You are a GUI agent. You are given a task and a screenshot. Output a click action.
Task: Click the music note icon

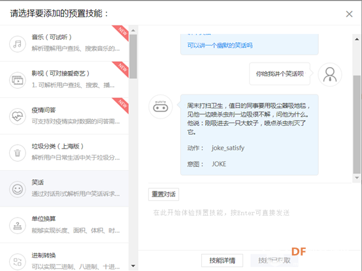(18, 44)
